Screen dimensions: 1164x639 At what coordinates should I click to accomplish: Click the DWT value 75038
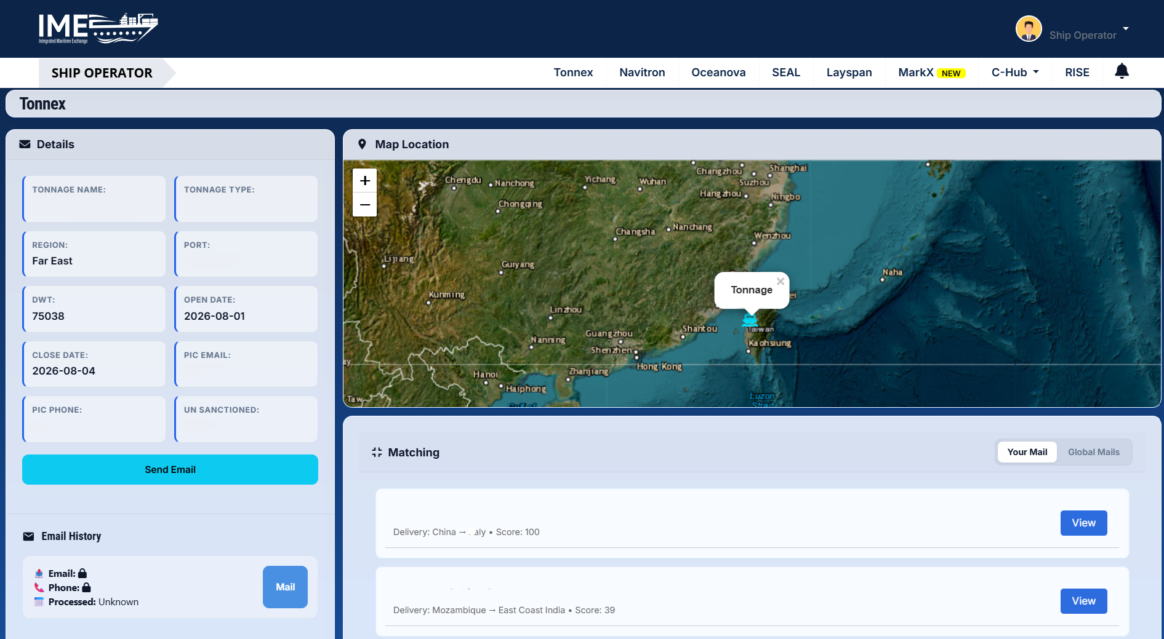48,316
